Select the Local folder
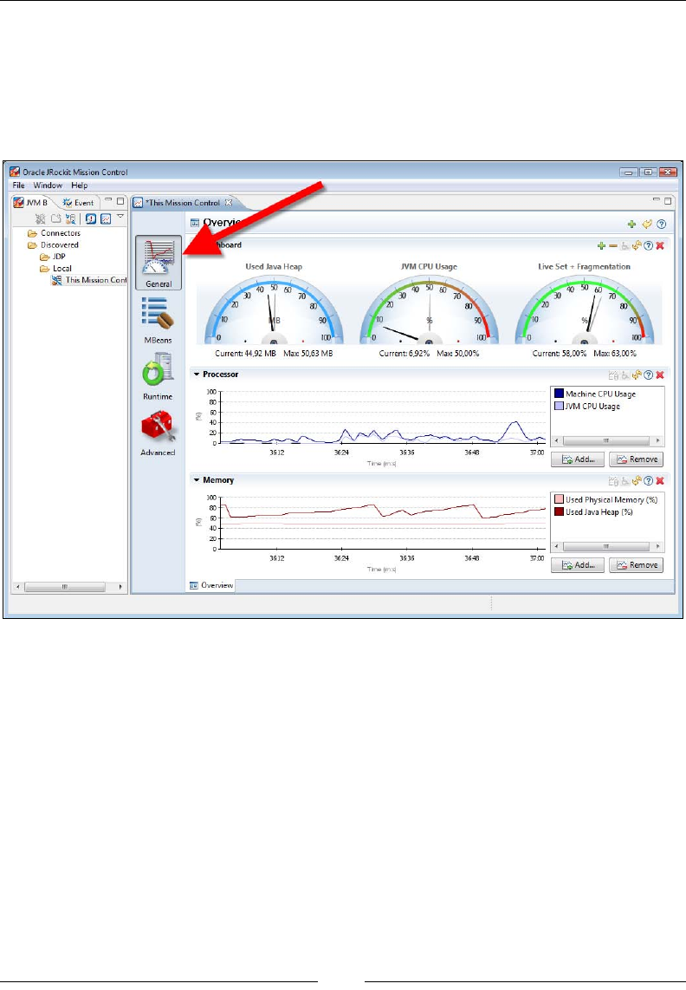The image size is (686, 990). click(x=55, y=269)
